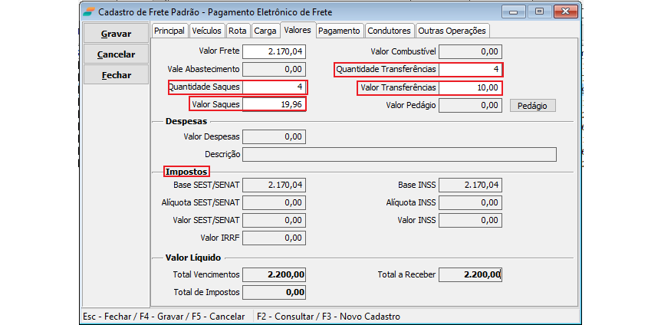Switch to the Principal tab

[x=169, y=31]
